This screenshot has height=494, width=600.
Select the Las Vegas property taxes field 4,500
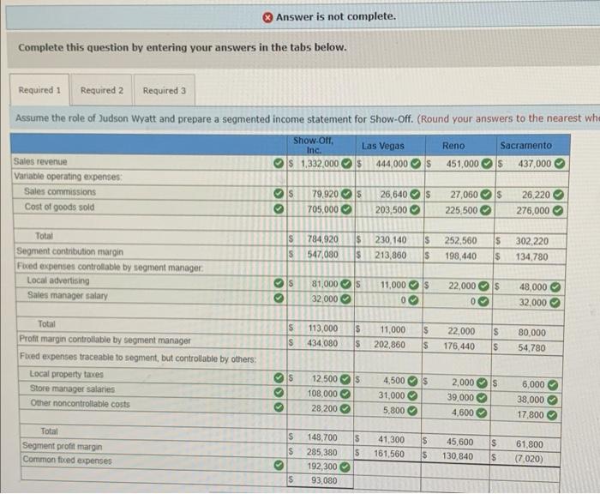click(387, 381)
